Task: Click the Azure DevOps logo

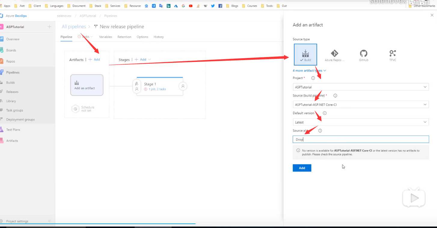Action: [x=13, y=16]
